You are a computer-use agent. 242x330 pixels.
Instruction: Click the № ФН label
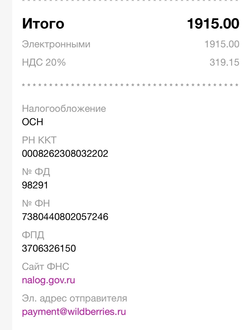coord(36,203)
